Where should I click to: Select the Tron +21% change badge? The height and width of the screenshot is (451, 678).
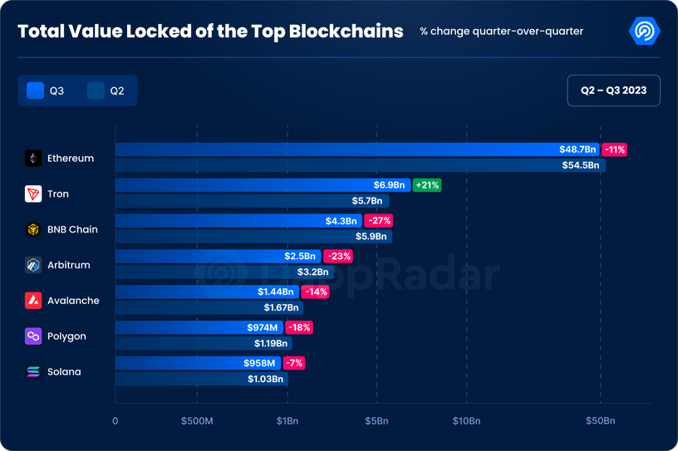pyautogui.click(x=426, y=185)
